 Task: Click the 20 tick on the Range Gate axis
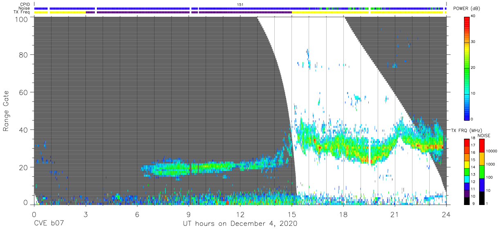pos(23,167)
